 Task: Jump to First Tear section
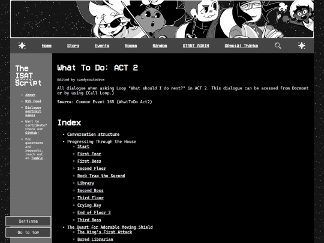(89, 154)
